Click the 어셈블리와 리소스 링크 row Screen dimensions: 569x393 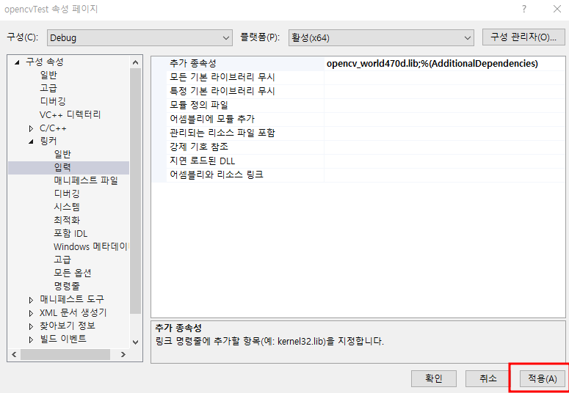pos(358,175)
